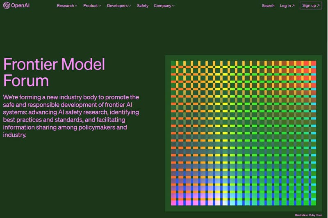328x218 pixels.
Task: Open the Research dropdown menu
Action: coord(67,6)
